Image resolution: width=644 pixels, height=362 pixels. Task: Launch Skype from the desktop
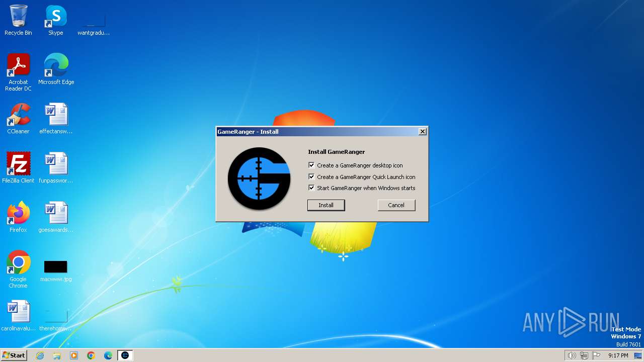point(56,20)
